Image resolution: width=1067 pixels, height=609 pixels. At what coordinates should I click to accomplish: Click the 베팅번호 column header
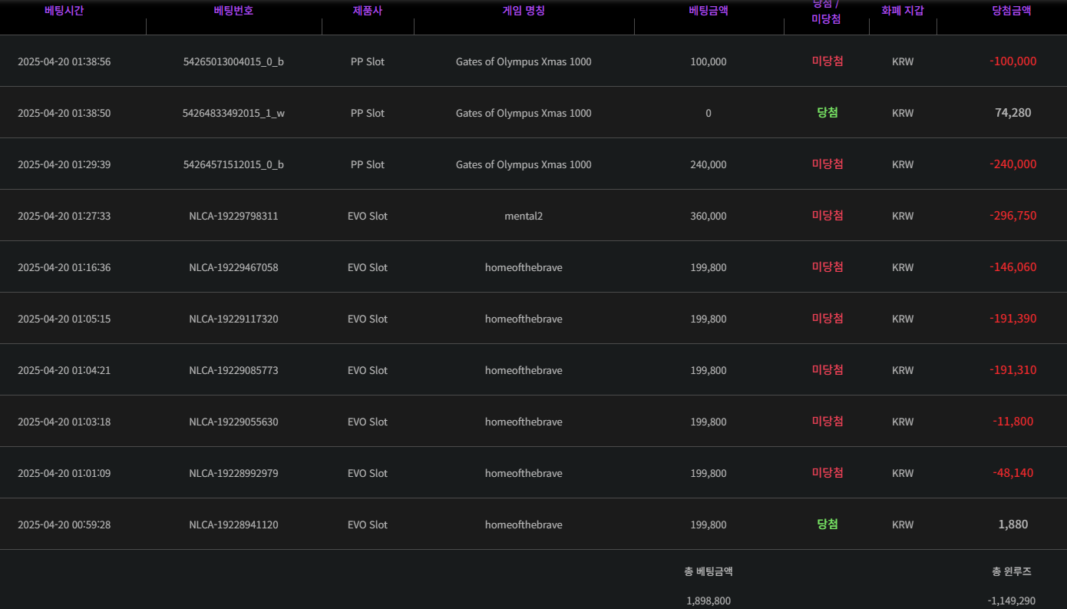pos(233,11)
